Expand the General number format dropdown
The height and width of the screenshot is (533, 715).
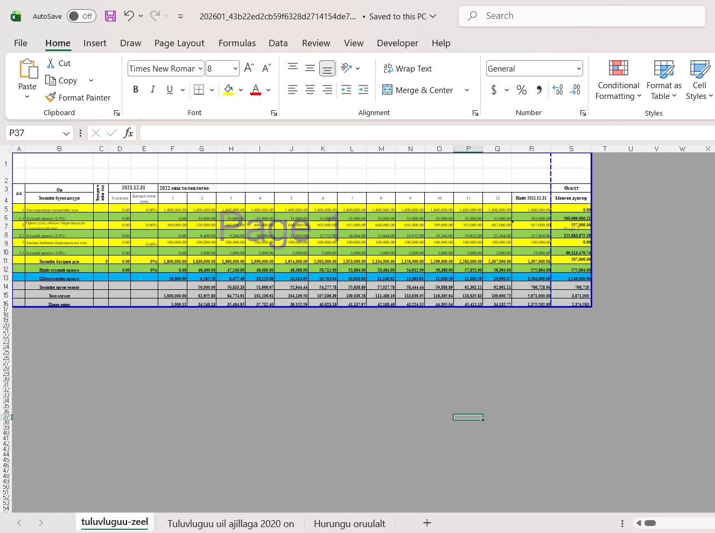[x=579, y=69]
